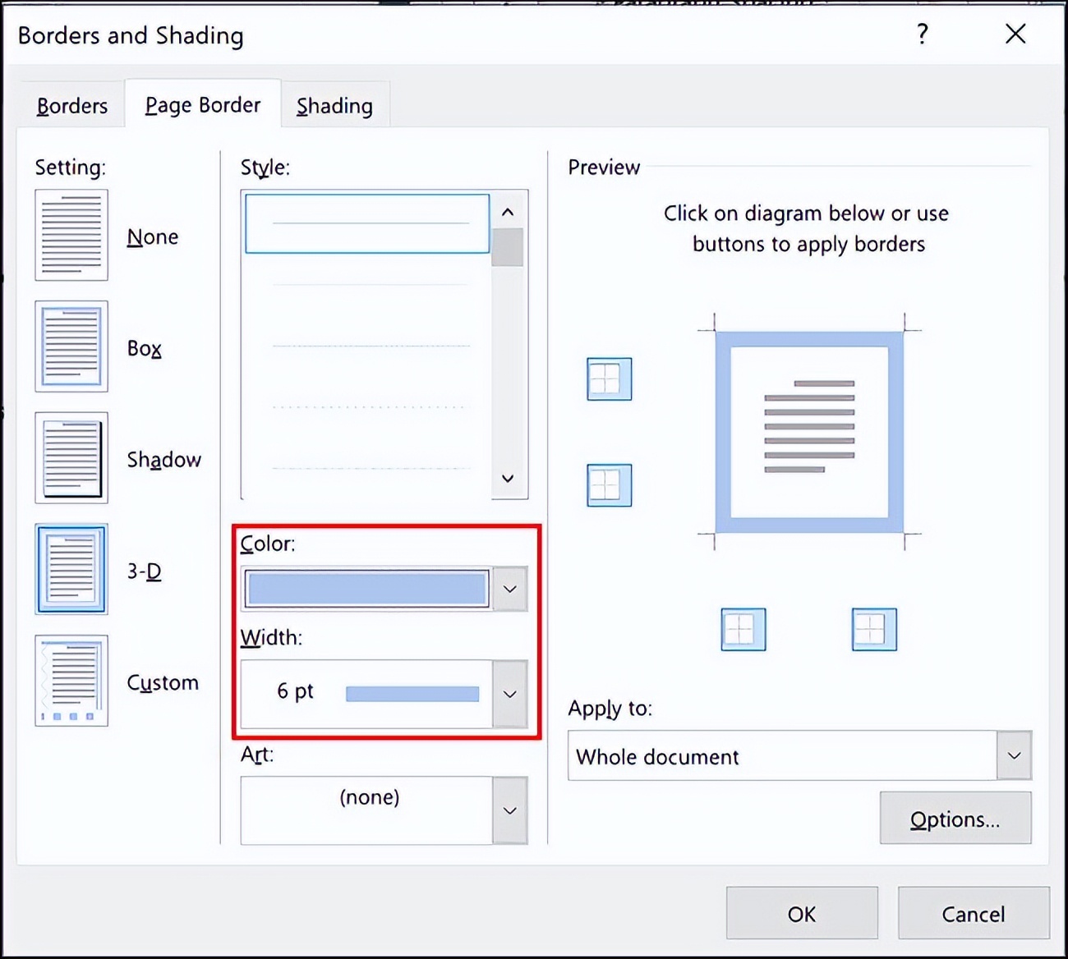This screenshot has width=1068, height=959.
Task: Click the upper-left border button in Preview
Action: 608,379
